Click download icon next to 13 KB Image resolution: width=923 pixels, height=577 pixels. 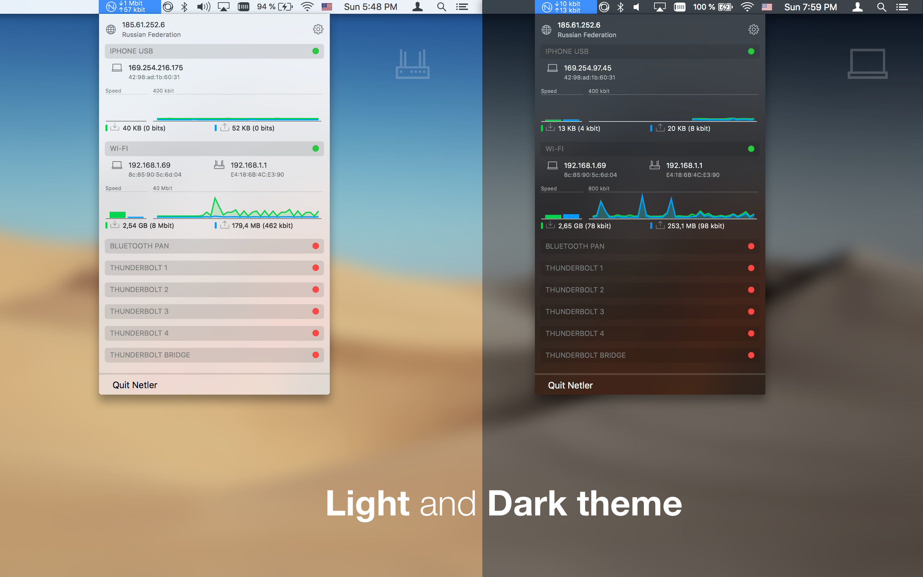click(x=550, y=128)
